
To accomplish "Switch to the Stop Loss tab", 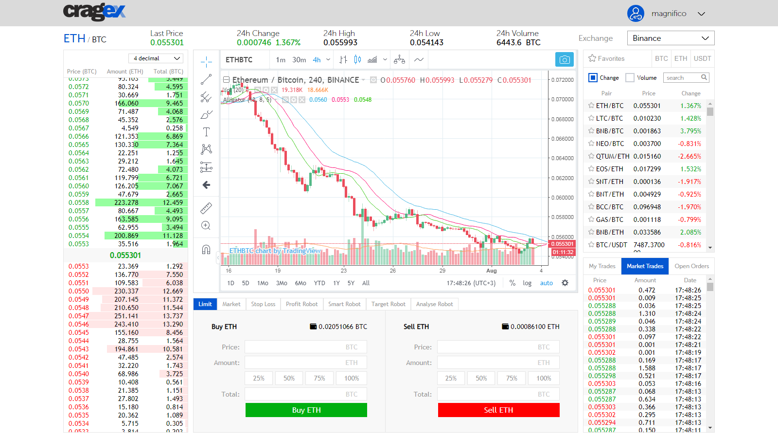I will [x=263, y=304].
